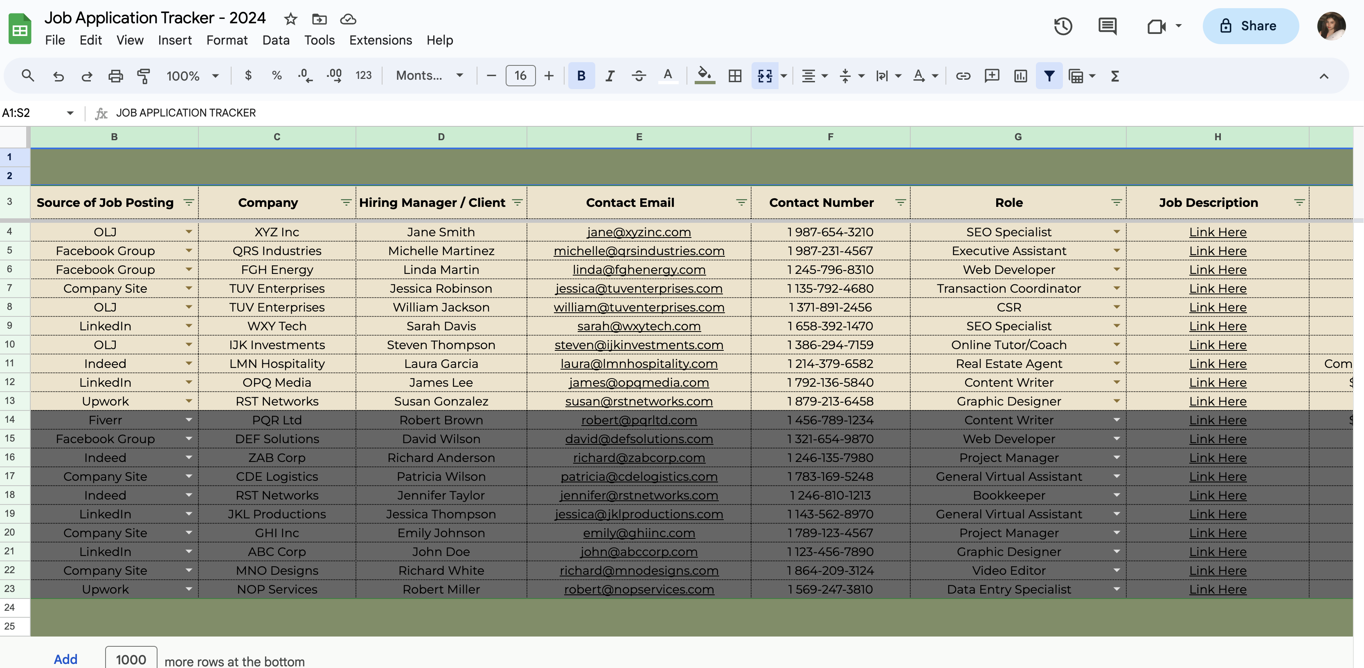Open the text color picker

(x=668, y=76)
